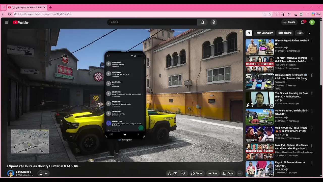Screen dimensions: 323x182
Task: Select the All filter chip
Action: [249, 33]
